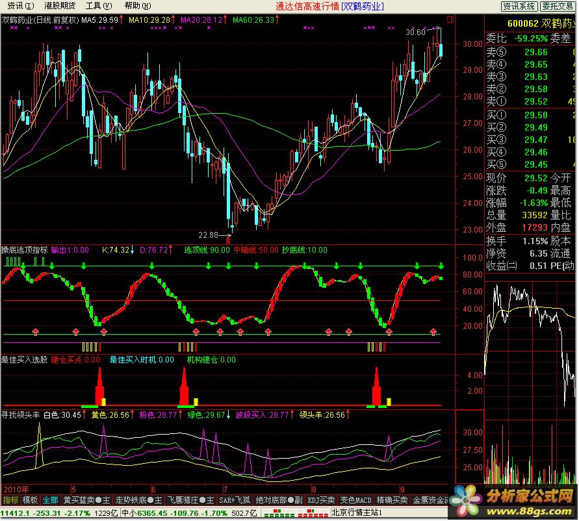The width and height of the screenshot is (579, 521).
Task: Click the 600062 双鹤药业 stock header
Action: pyautogui.click(x=541, y=23)
